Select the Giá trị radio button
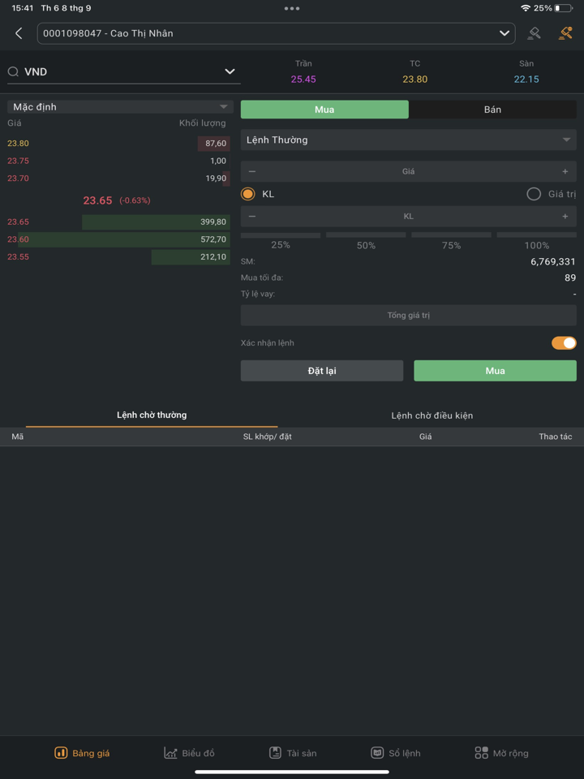 click(534, 194)
